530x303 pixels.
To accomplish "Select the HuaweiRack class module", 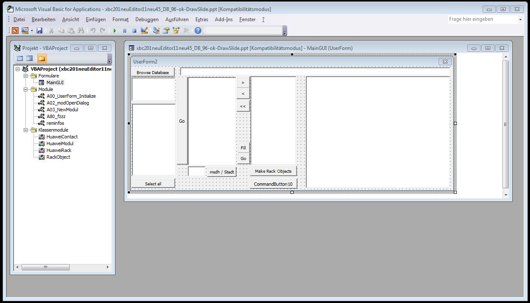I will click(59, 150).
